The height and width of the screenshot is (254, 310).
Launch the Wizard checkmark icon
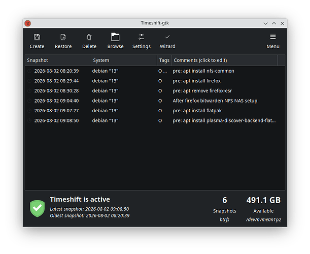tap(167, 37)
